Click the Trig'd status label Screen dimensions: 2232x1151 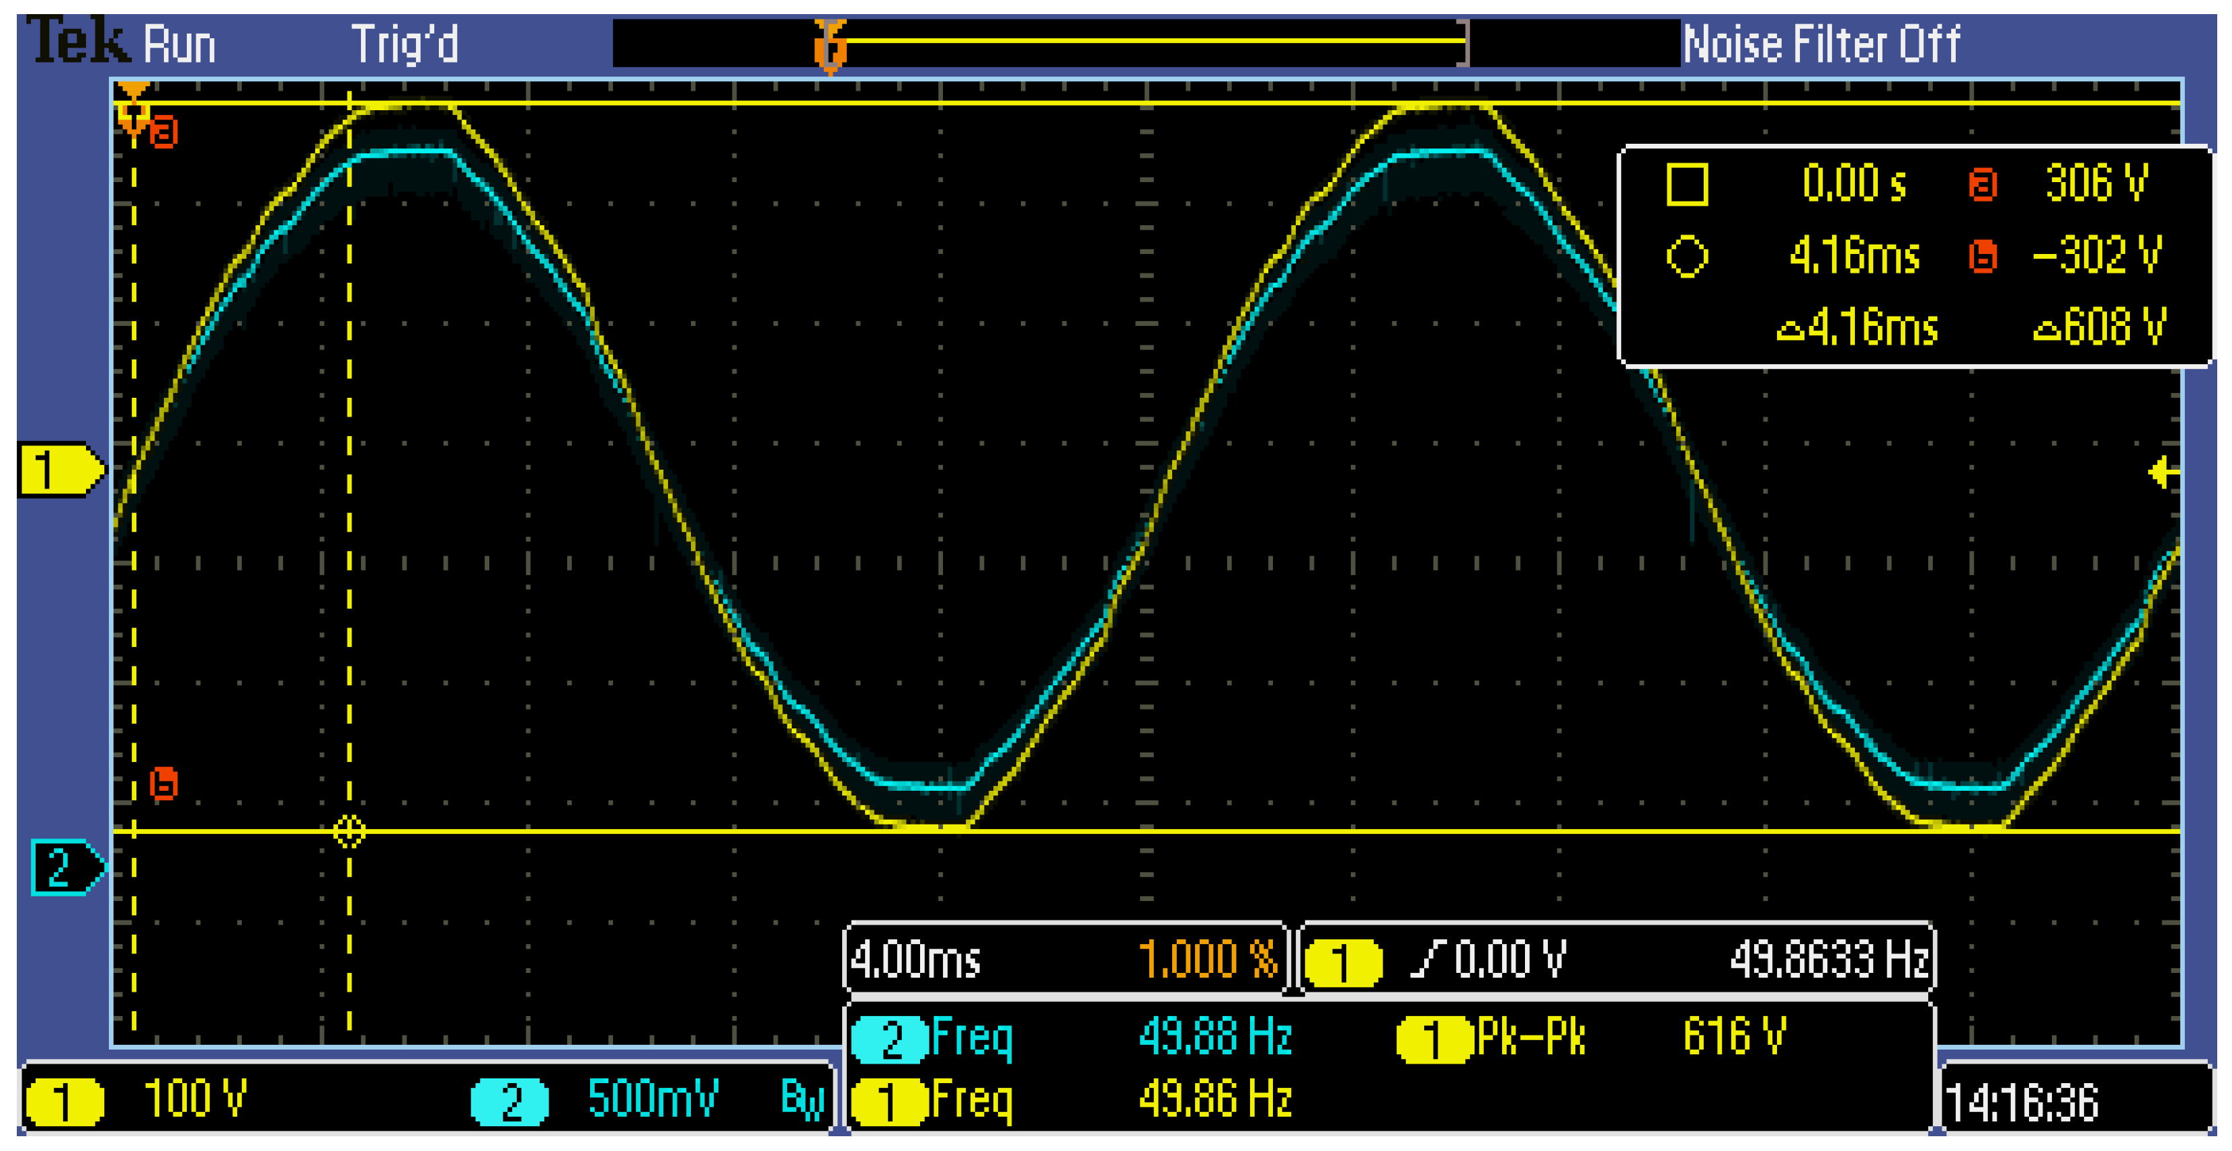405,43
